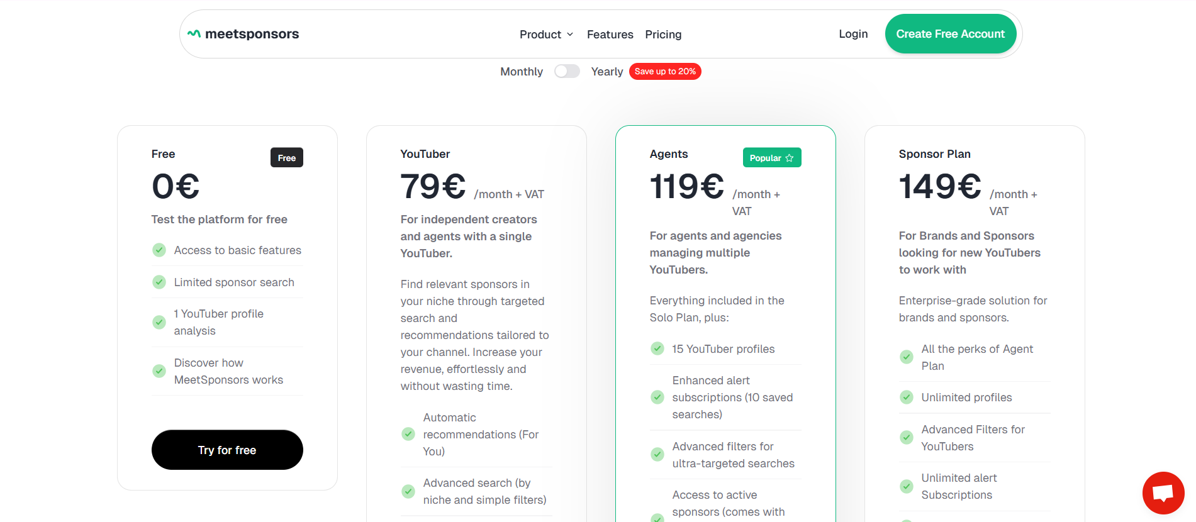Click the meetsponsors logo icon
The image size is (1196, 522).
tap(194, 34)
